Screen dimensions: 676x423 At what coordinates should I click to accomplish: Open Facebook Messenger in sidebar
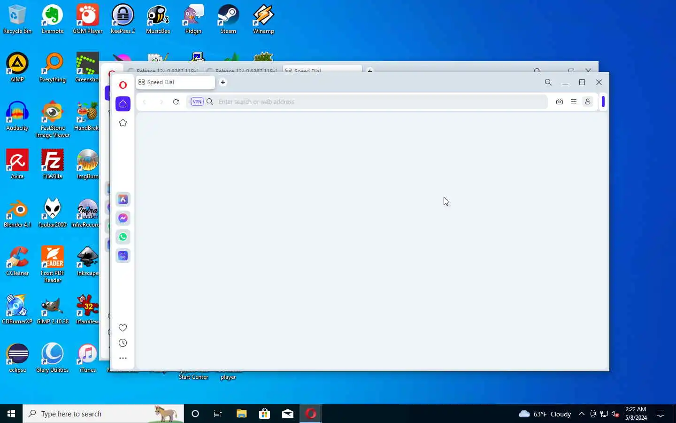[123, 218]
